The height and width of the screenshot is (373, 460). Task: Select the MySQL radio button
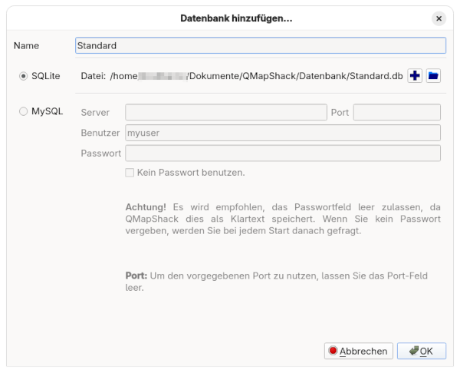tap(24, 112)
